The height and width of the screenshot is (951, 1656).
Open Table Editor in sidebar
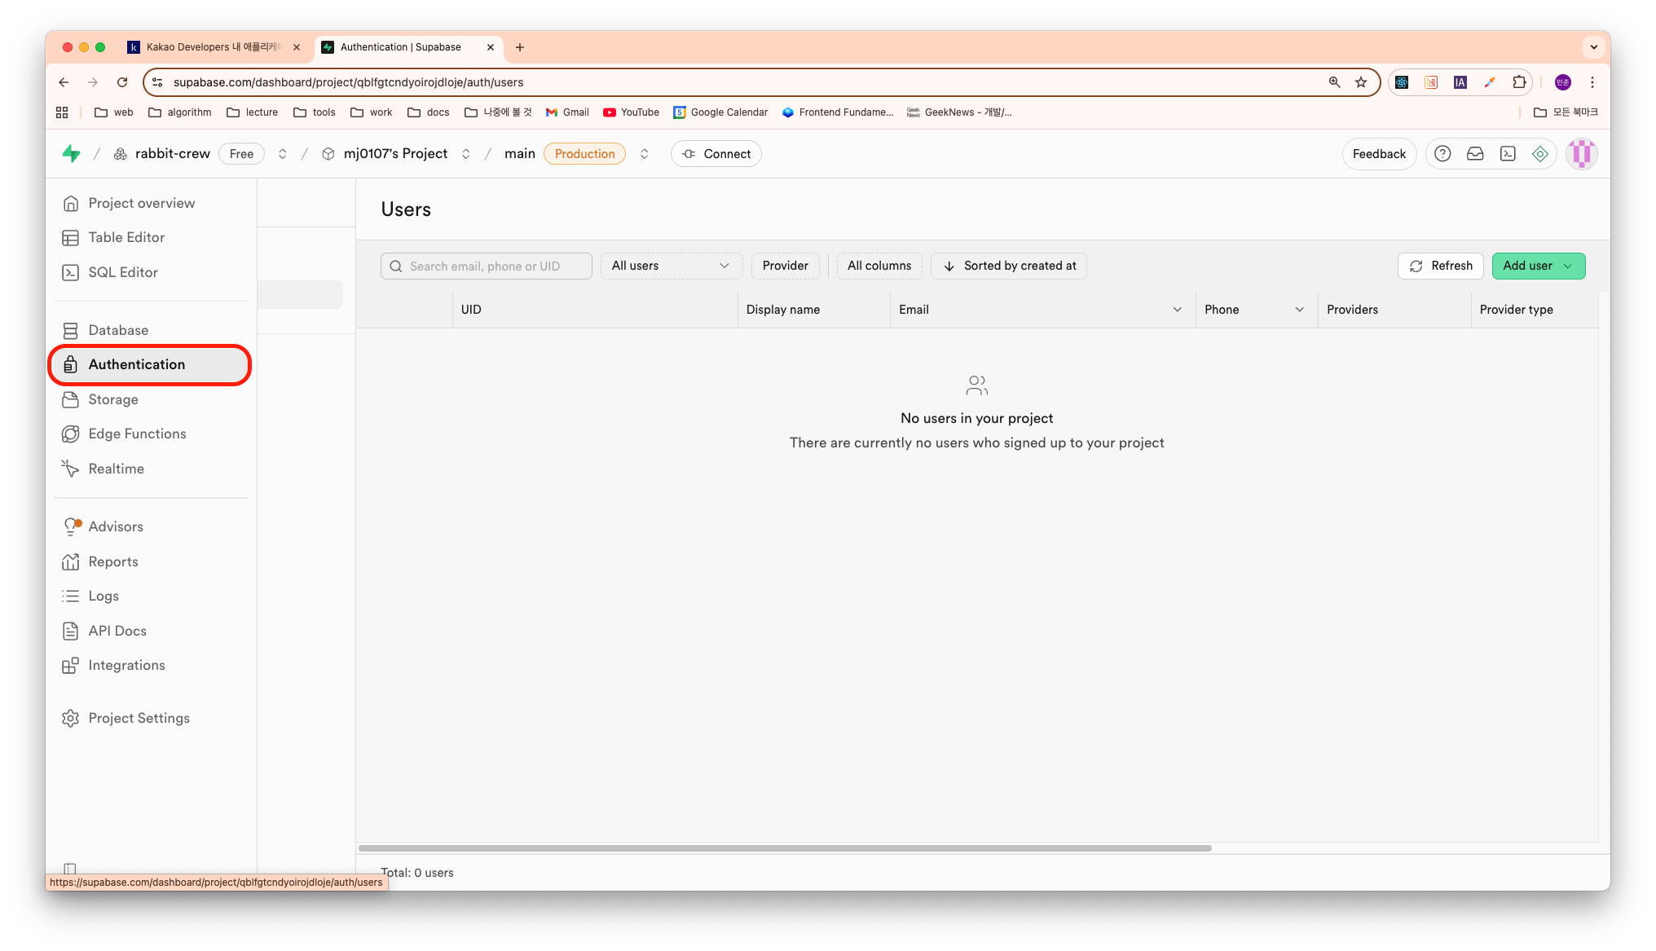[x=126, y=237]
